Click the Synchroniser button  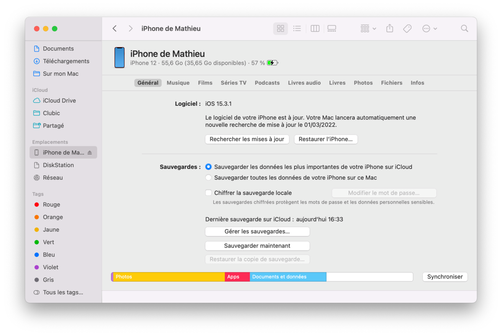click(445, 277)
